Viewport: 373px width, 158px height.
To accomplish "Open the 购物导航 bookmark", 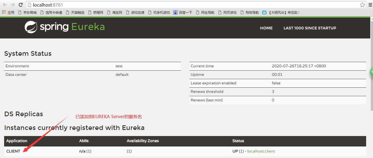I will (x=250, y=12).
